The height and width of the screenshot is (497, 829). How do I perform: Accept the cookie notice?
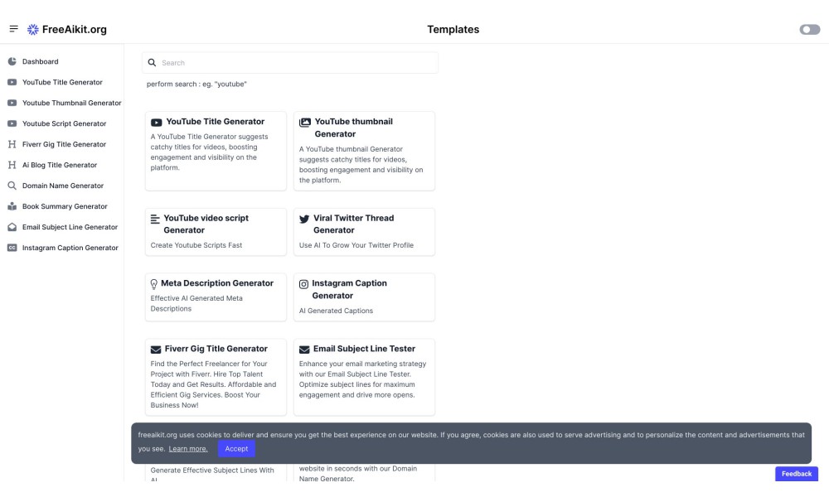(x=236, y=448)
